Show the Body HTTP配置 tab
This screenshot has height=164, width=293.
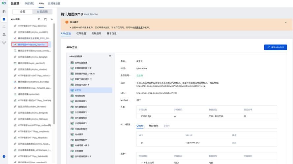(x=167, y=126)
